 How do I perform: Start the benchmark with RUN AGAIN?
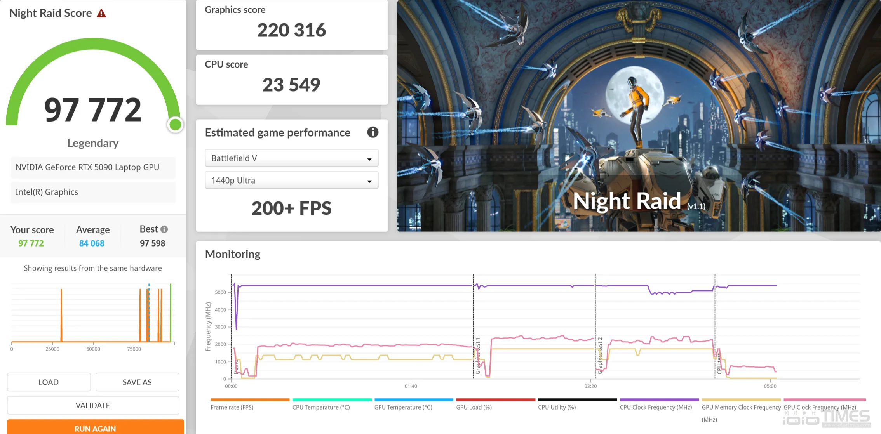pos(95,427)
